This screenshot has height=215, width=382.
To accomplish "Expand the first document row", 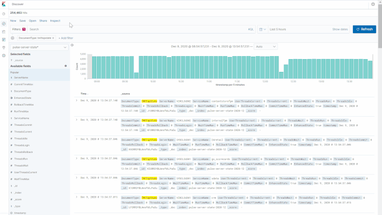I will 76,100.
